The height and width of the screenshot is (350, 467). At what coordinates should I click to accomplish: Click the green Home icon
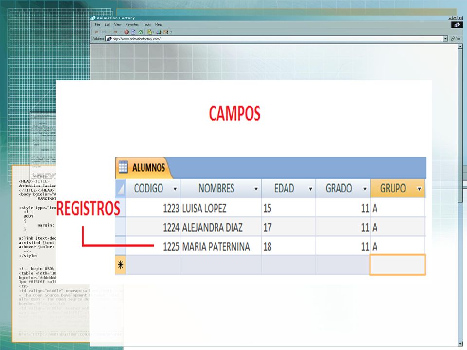(140, 32)
